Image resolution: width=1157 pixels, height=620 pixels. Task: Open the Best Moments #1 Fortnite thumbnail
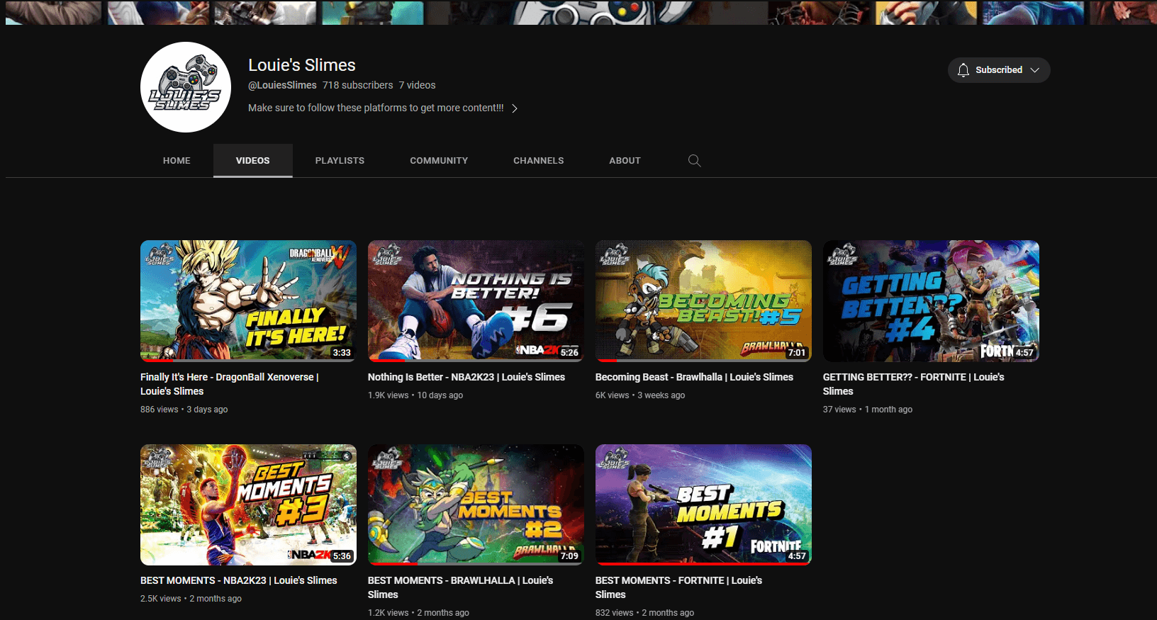[703, 505]
